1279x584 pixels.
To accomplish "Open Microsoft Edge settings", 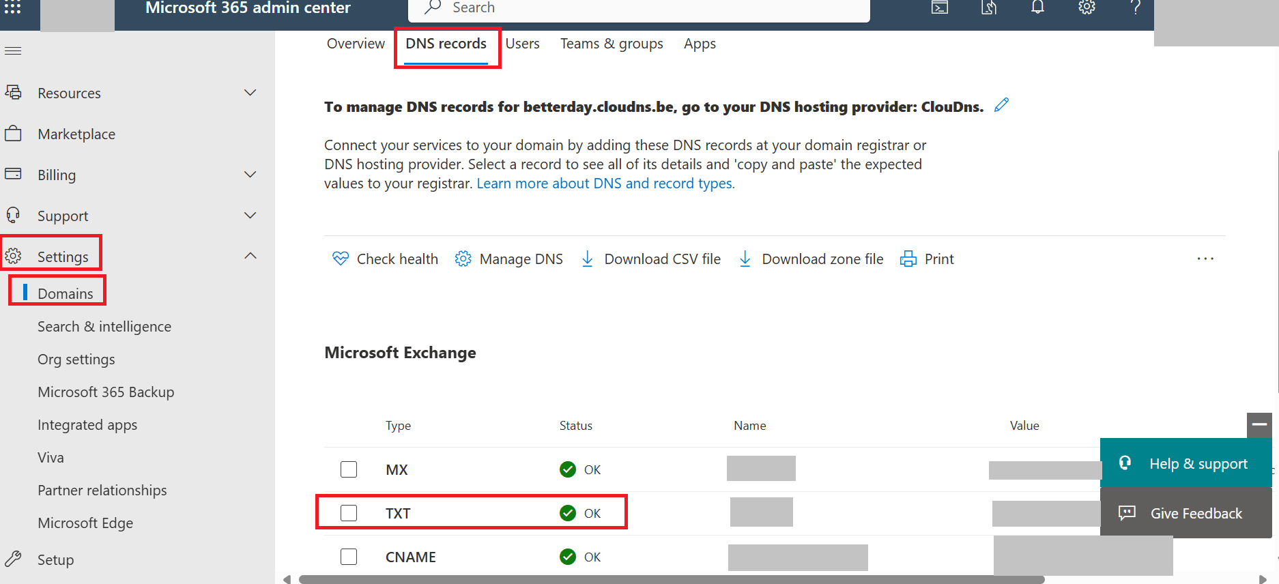I will [85, 523].
